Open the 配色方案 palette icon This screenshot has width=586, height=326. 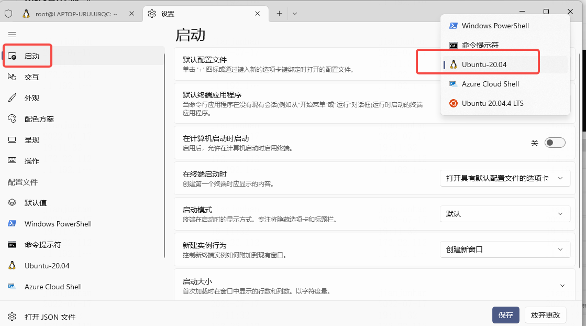(x=12, y=119)
